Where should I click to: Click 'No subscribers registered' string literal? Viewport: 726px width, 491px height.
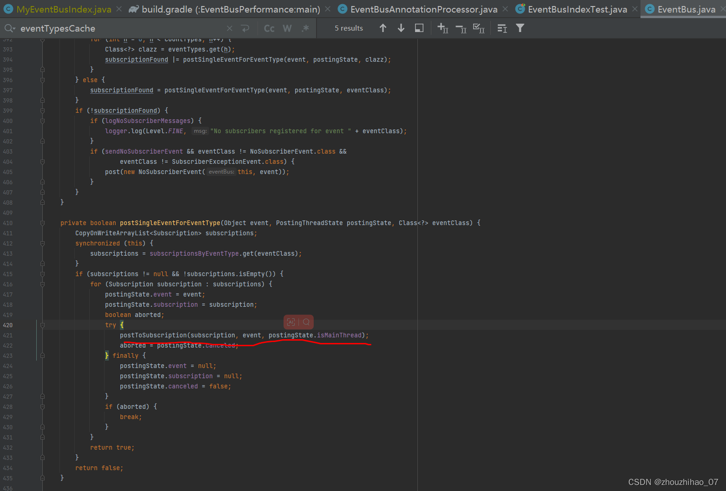click(281, 131)
